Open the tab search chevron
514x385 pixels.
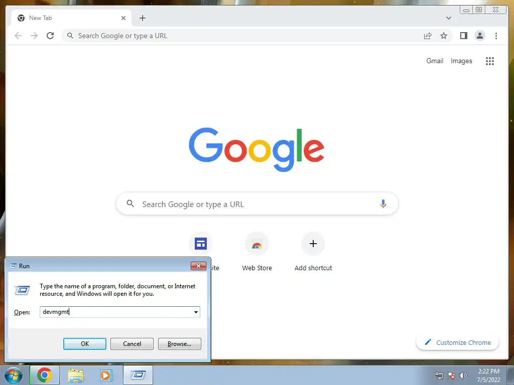pyautogui.click(x=448, y=18)
